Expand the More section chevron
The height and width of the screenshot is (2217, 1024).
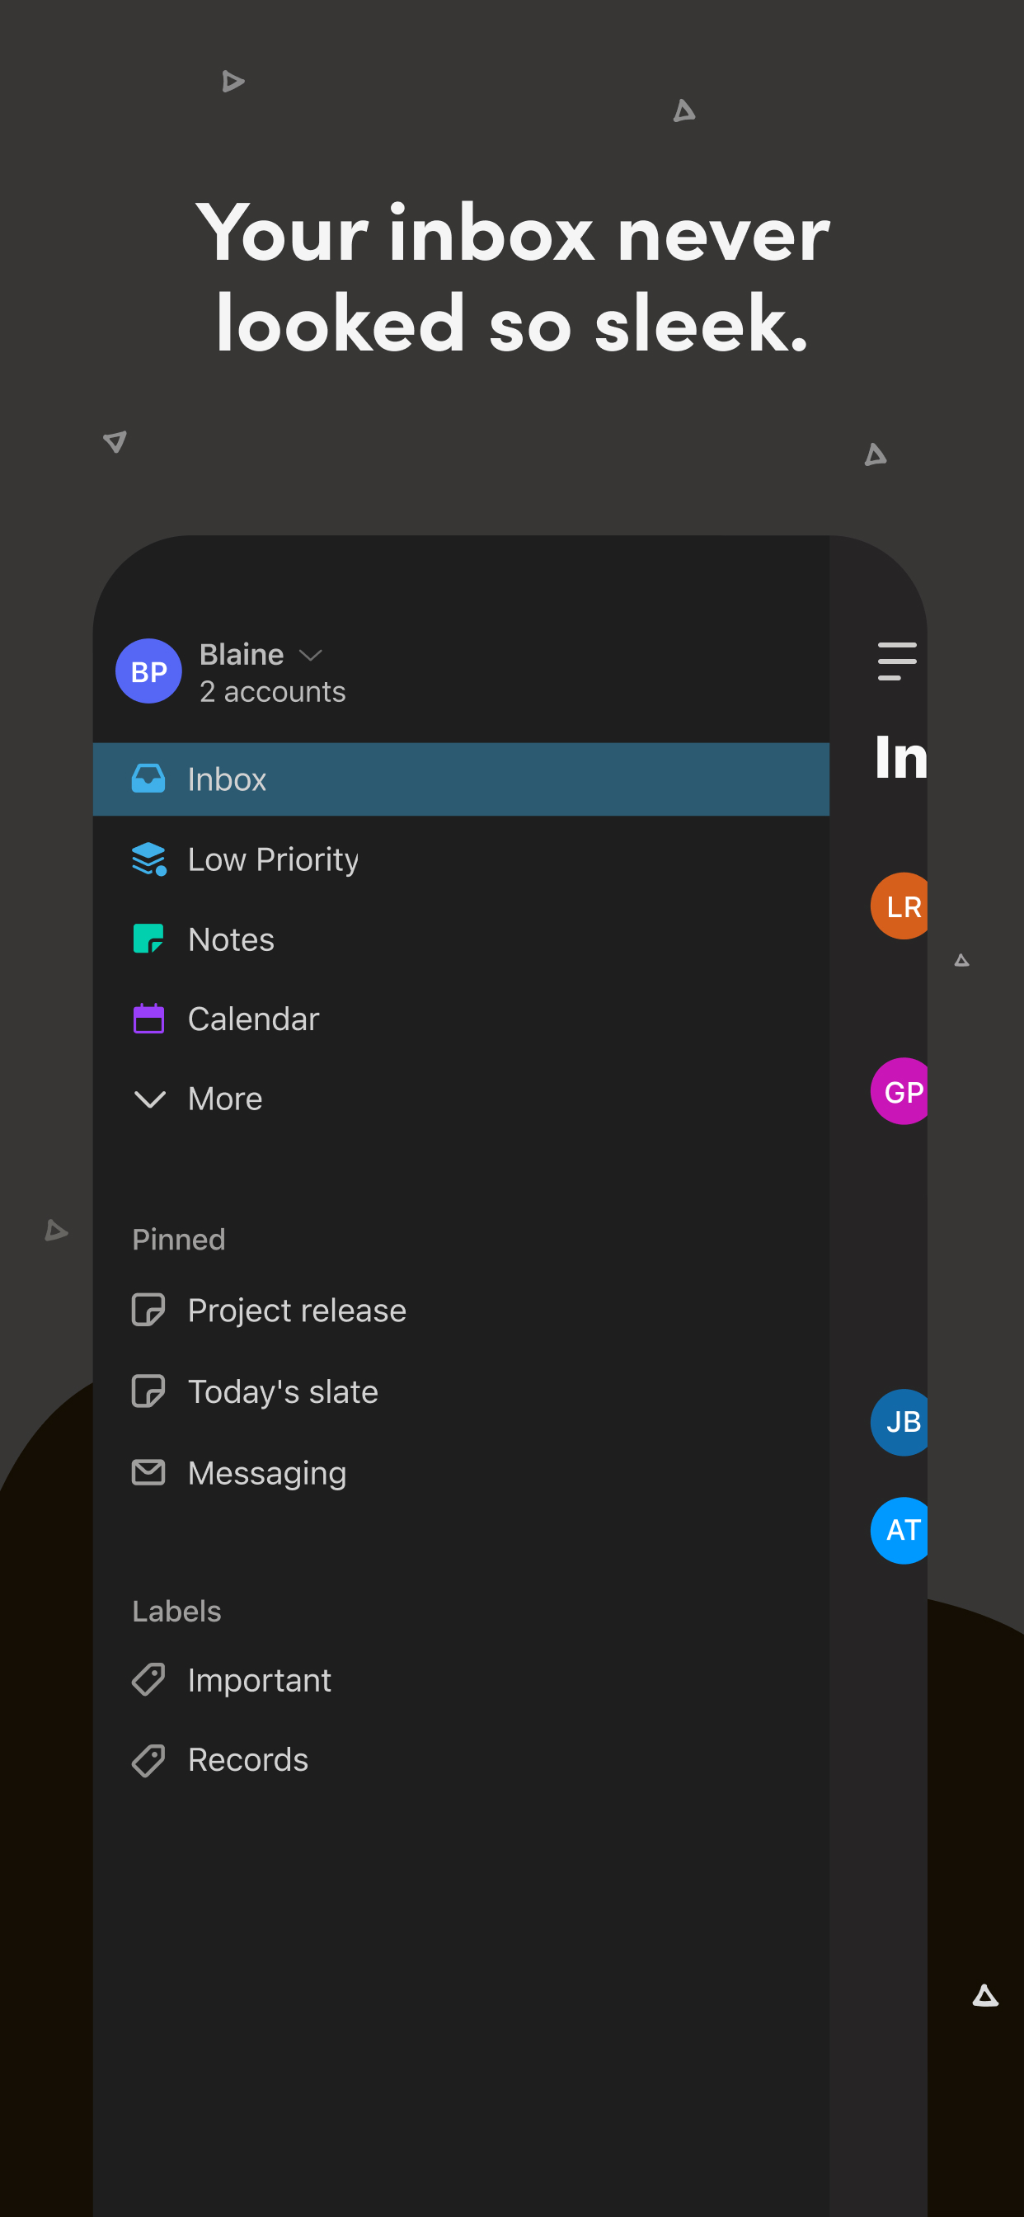pyautogui.click(x=150, y=1099)
